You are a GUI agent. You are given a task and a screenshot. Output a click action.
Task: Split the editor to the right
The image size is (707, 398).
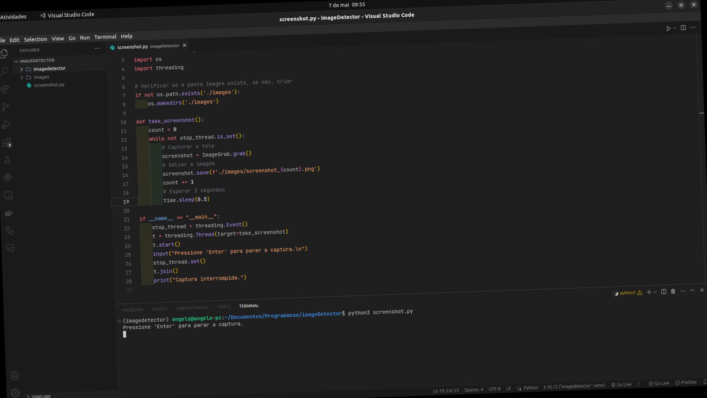683,28
